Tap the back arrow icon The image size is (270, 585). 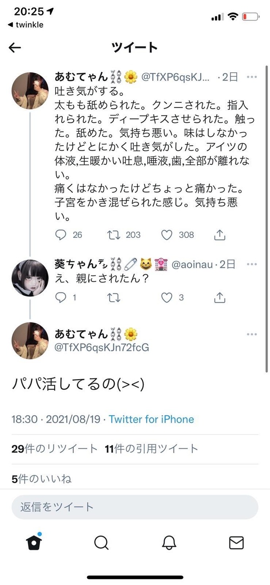point(15,48)
